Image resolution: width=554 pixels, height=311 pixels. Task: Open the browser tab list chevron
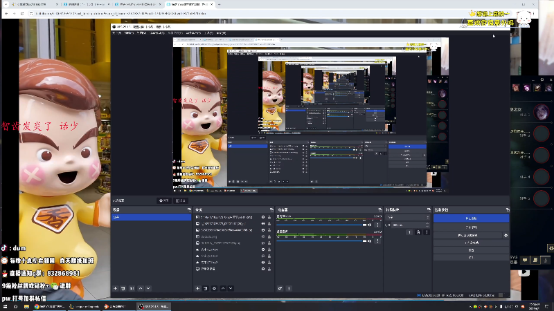6,4
